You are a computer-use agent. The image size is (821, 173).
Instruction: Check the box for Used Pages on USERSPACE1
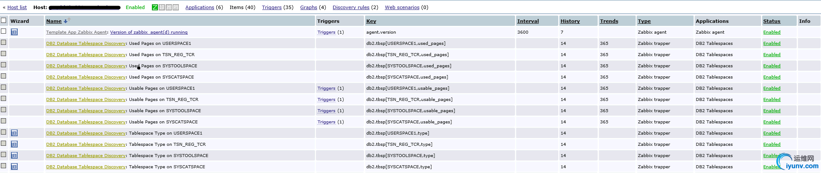pos(3,43)
